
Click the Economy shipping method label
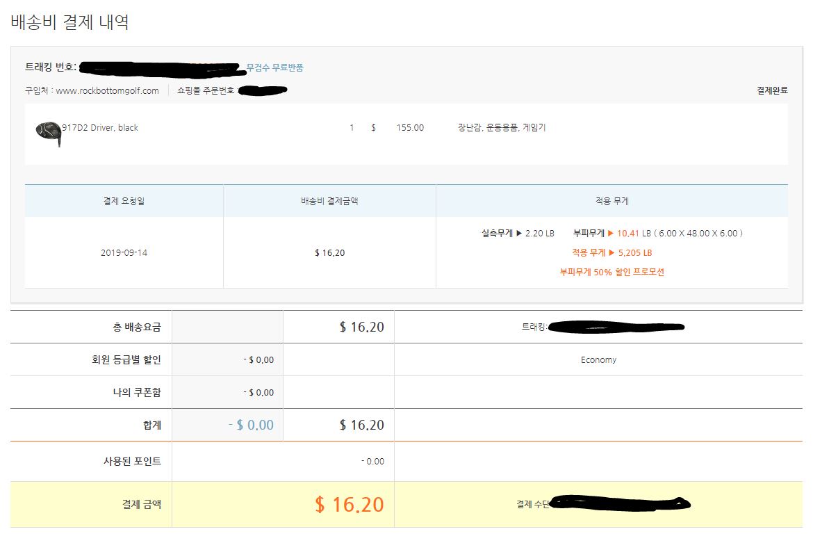(x=598, y=360)
